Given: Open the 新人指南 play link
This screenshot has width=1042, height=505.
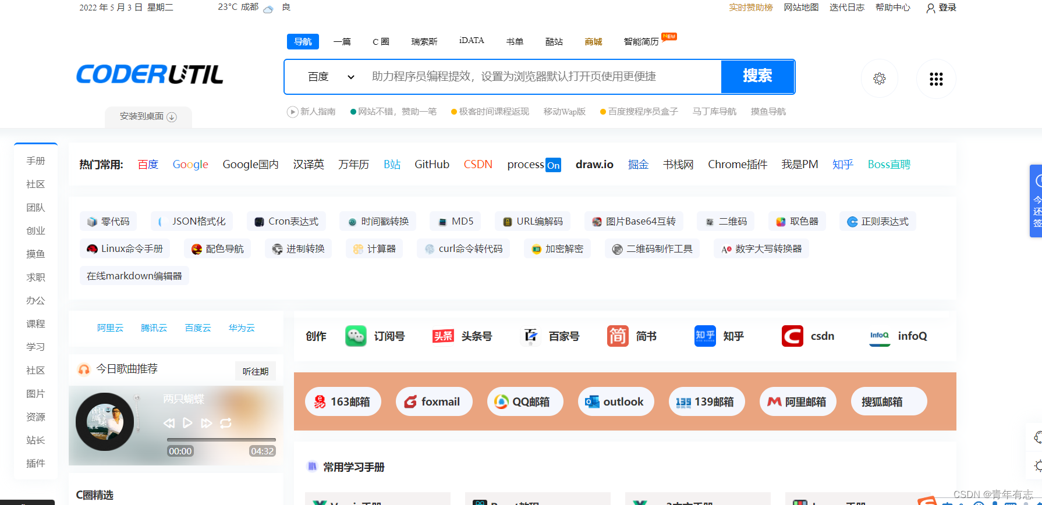Looking at the screenshot, I should (311, 112).
